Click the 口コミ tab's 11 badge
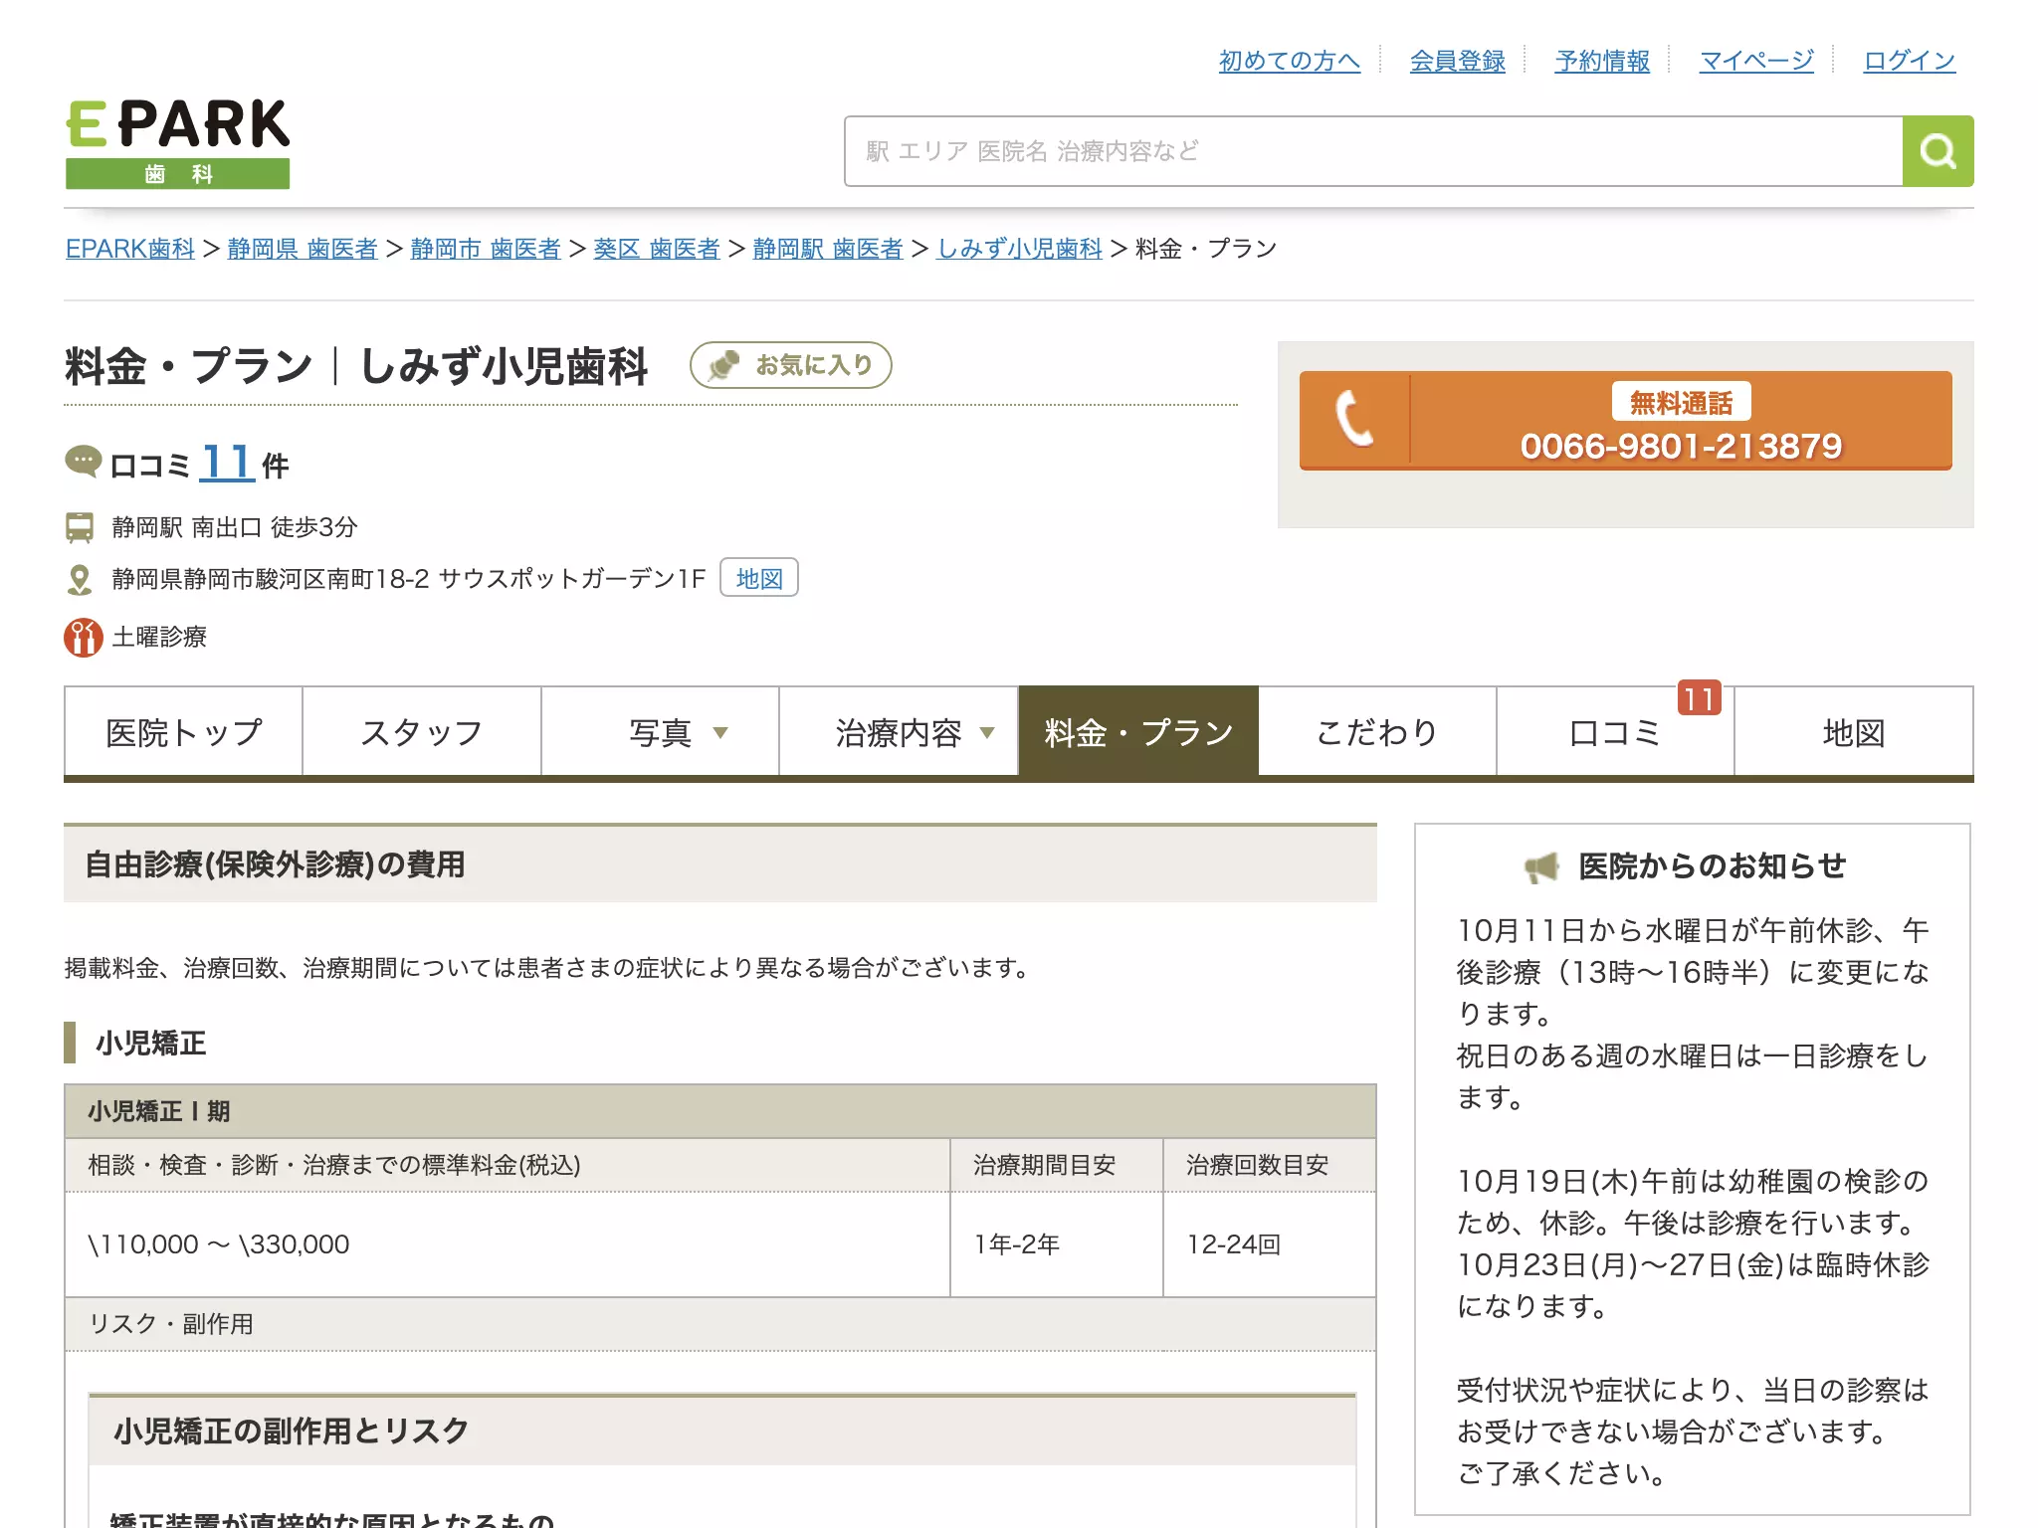 click(1699, 698)
